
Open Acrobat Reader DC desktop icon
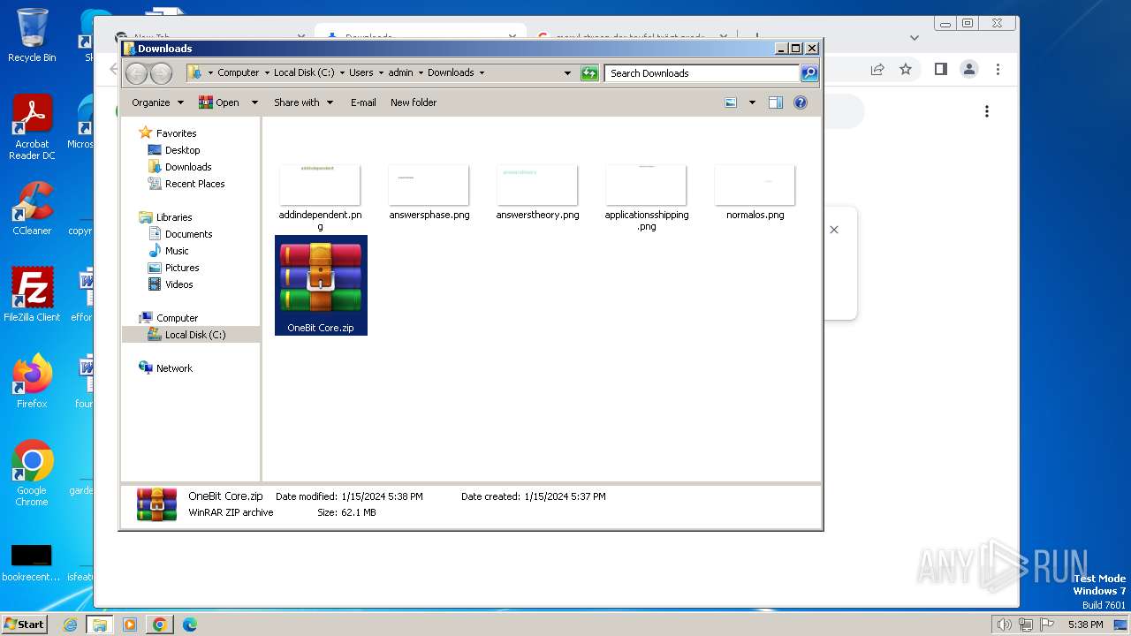(x=32, y=127)
